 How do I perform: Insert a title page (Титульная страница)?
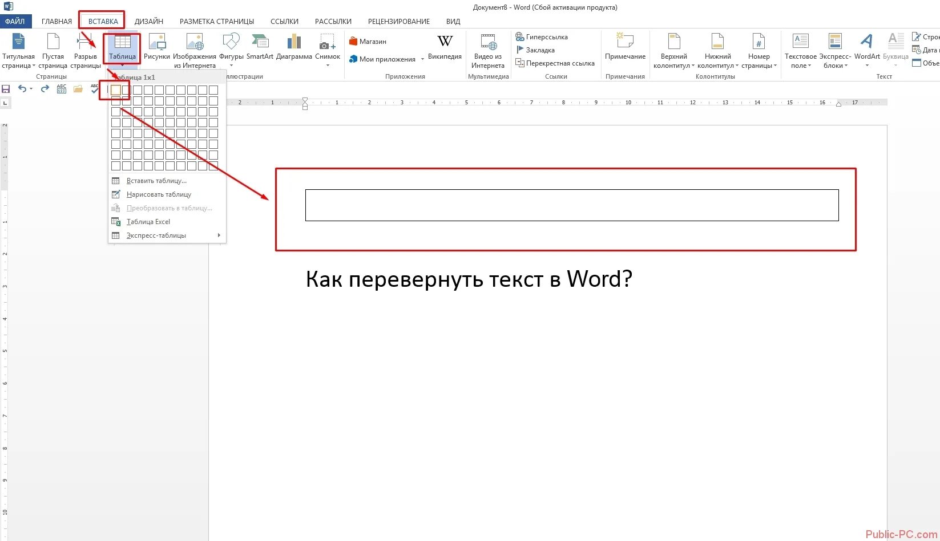pos(18,51)
